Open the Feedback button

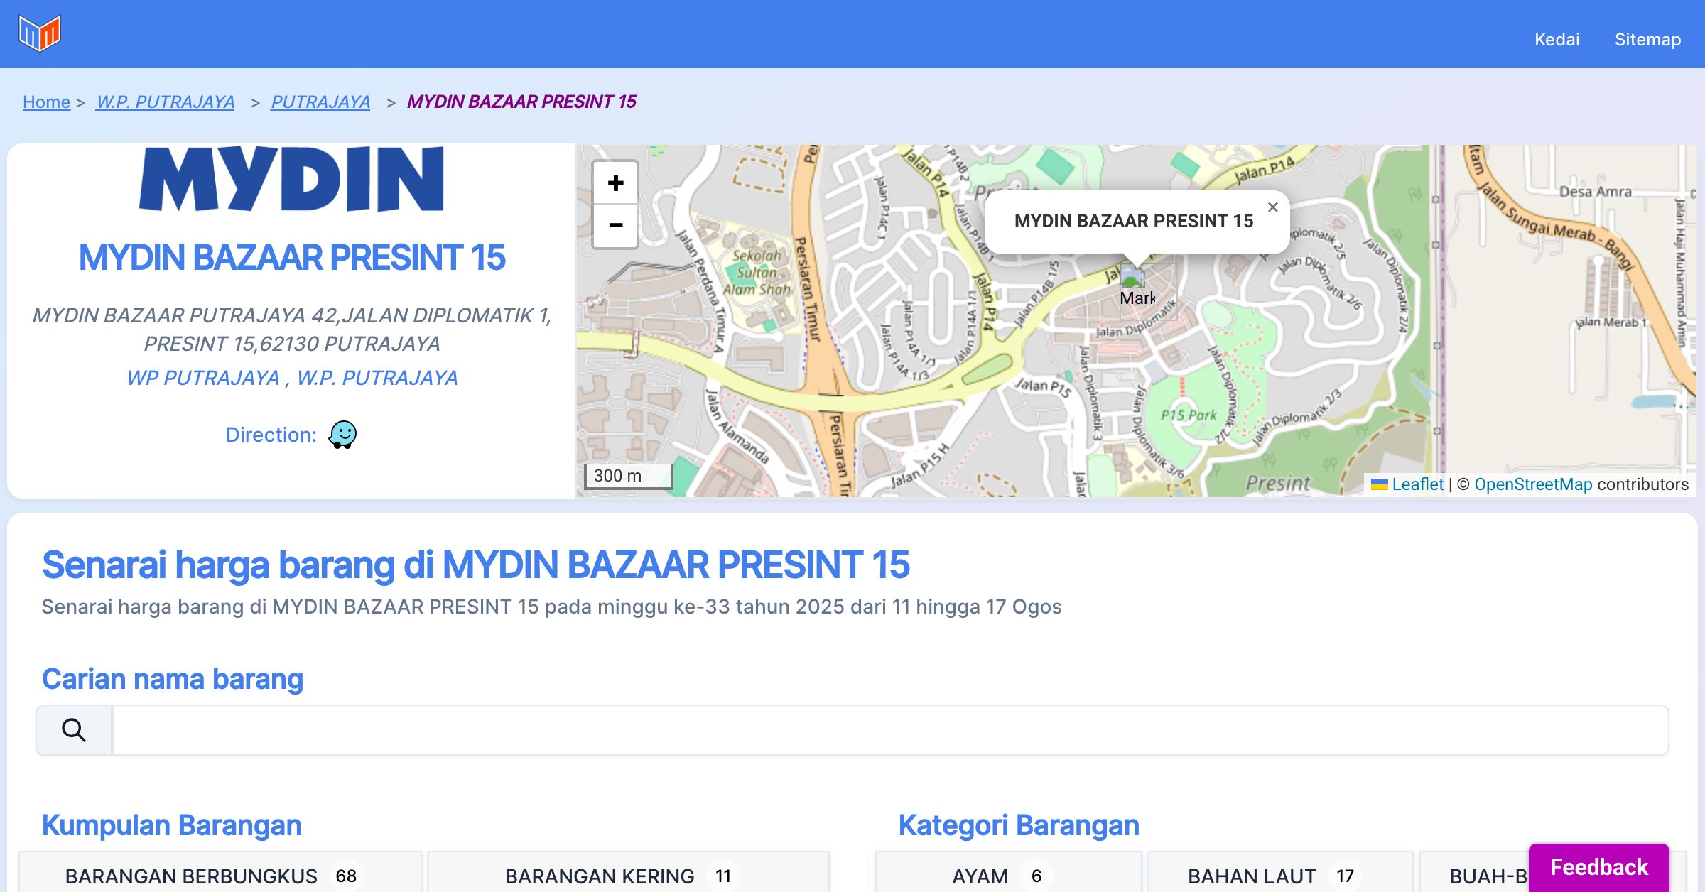point(1598,867)
